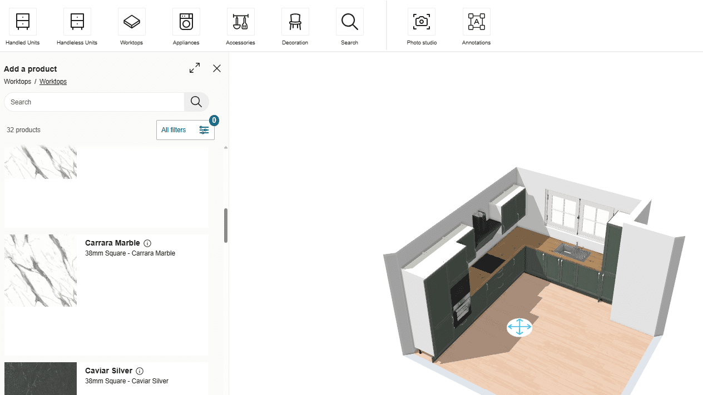Show info for Carrara Marble
Screen dimensions: 703x395
(147, 243)
